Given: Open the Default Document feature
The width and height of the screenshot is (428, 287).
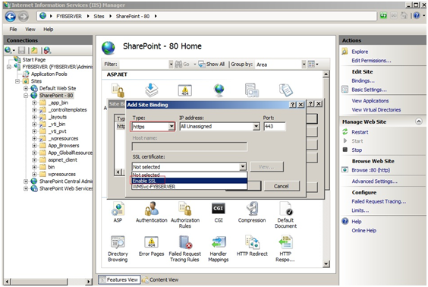Looking at the screenshot, I should 285,215.
